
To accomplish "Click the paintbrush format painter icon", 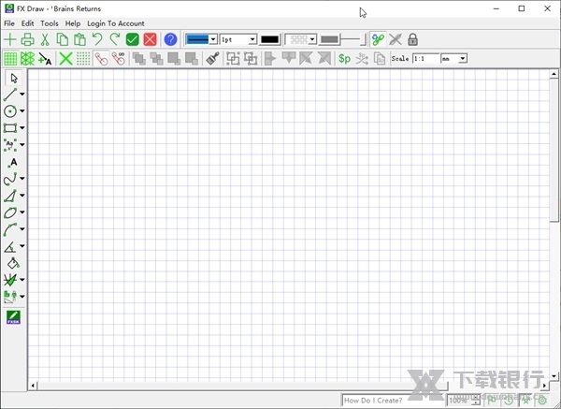I will [x=213, y=59].
